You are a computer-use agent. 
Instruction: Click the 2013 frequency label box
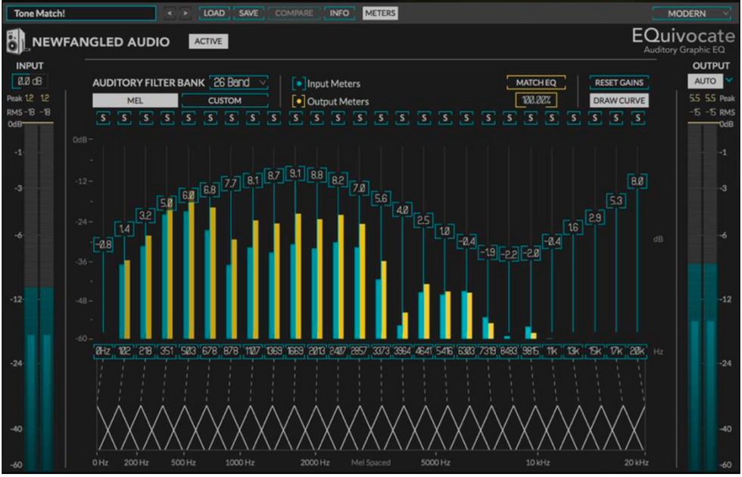pyautogui.click(x=316, y=351)
